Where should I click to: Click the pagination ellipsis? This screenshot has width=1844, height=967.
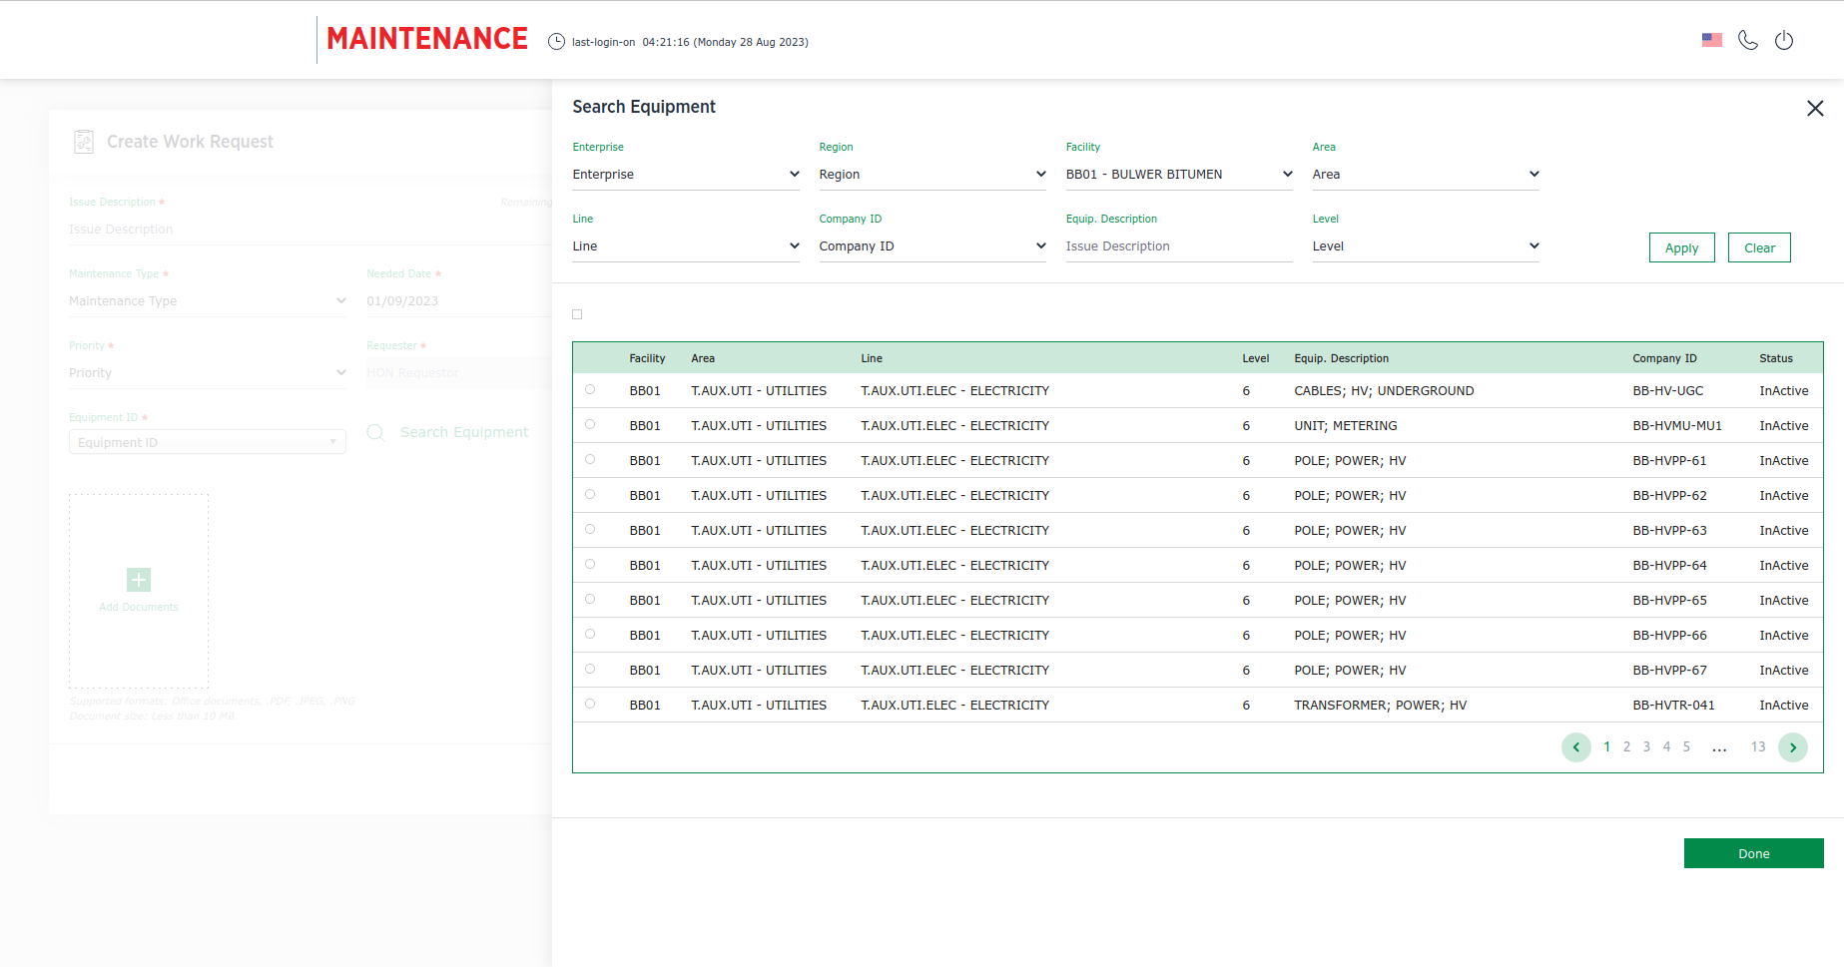click(x=1719, y=748)
